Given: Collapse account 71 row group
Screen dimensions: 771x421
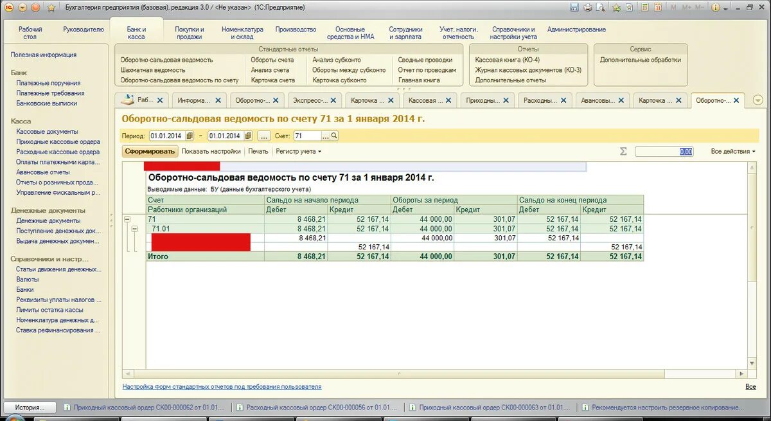Looking at the screenshot, I should pos(127,219).
